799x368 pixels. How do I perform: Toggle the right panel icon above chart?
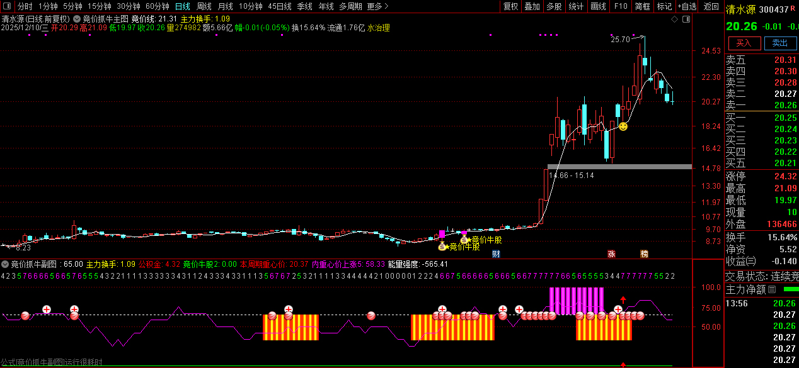click(x=685, y=20)
